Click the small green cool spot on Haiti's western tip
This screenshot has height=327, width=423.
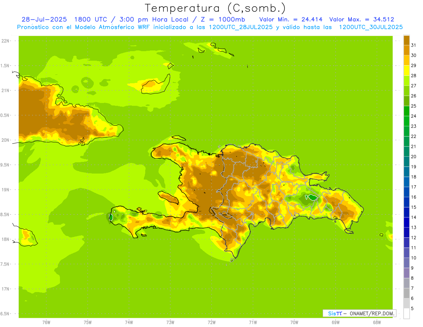tap(111, 217)
